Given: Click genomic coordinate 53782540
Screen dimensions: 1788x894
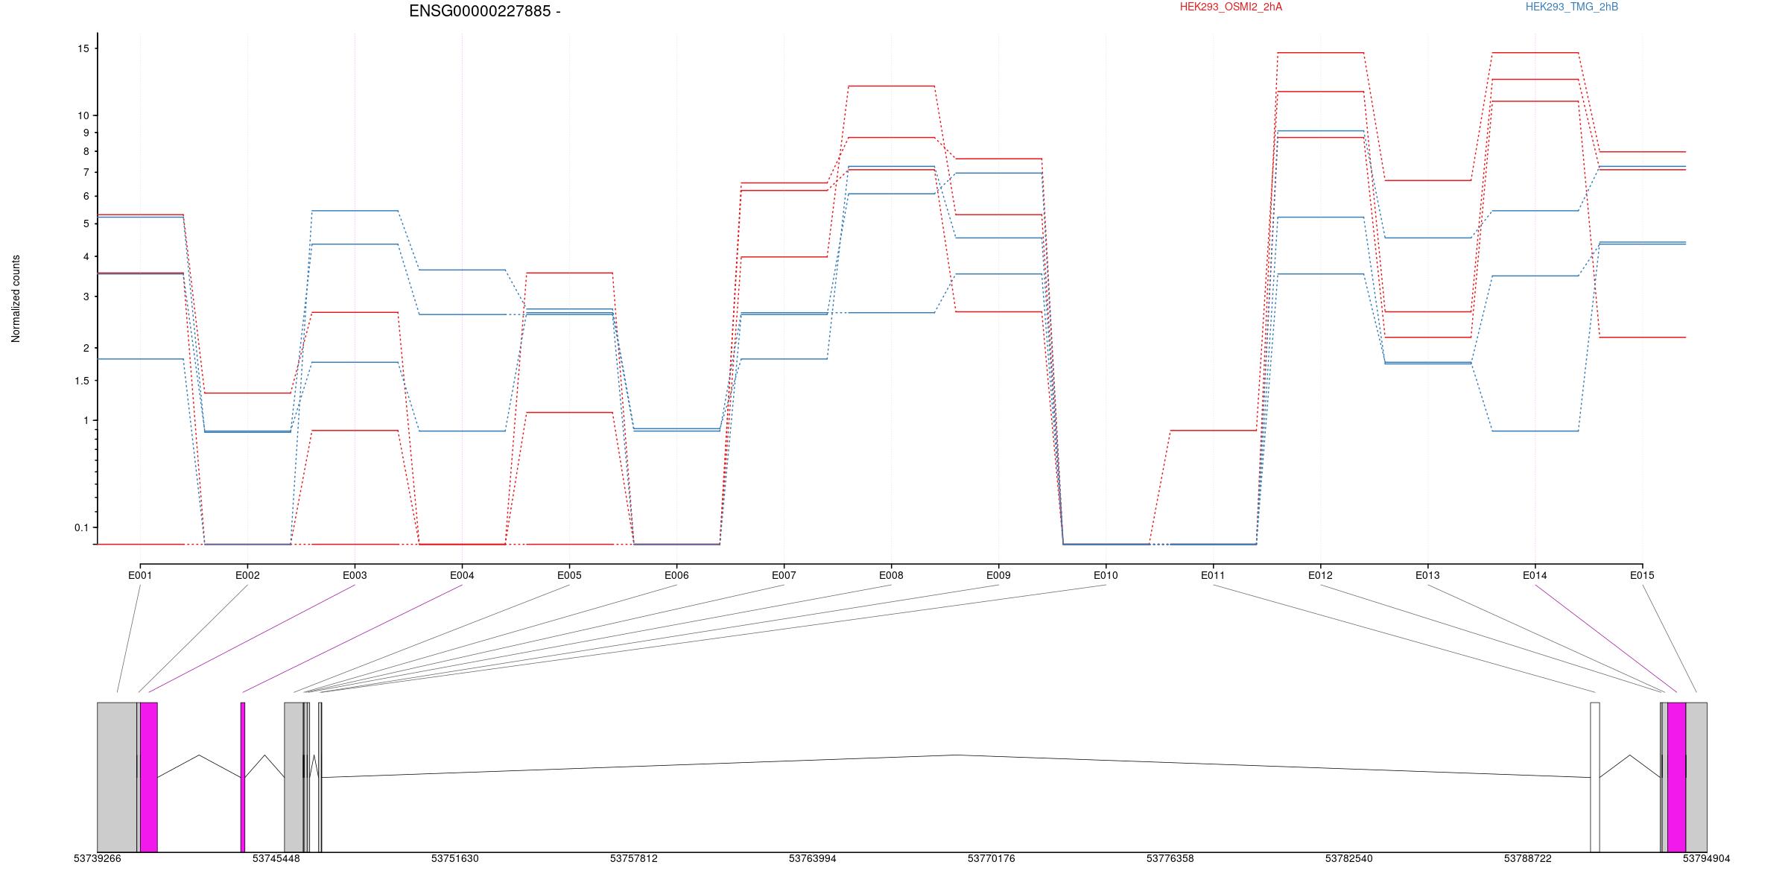Looking at the screenshot, I should tap(1349, 858).
